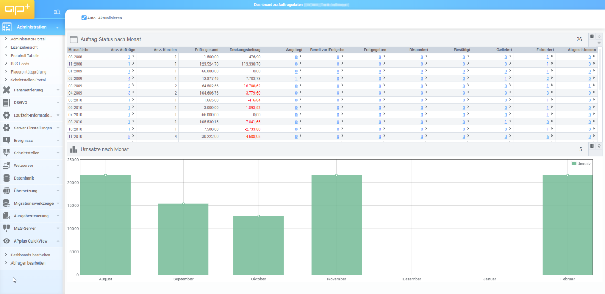
Task: Collapse the APplus QuickView section arrow
Action: [x=58, y=241]
